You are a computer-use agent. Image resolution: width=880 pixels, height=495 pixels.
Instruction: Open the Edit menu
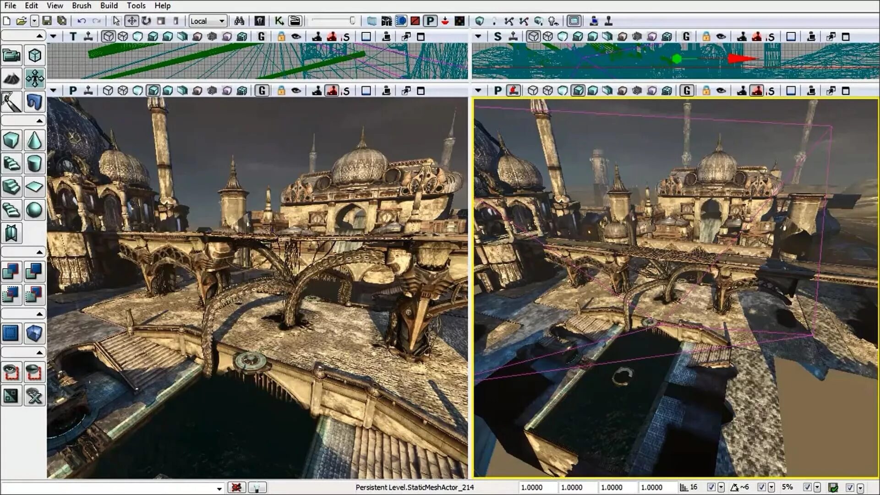[31, 5]
